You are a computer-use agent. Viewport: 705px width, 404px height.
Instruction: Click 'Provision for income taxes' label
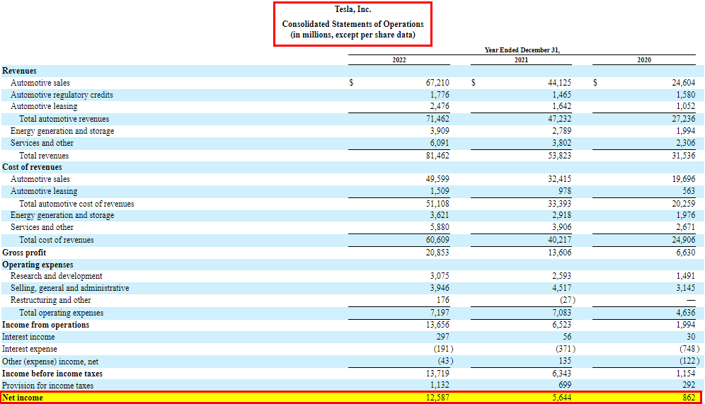click(x=47, y=386)
